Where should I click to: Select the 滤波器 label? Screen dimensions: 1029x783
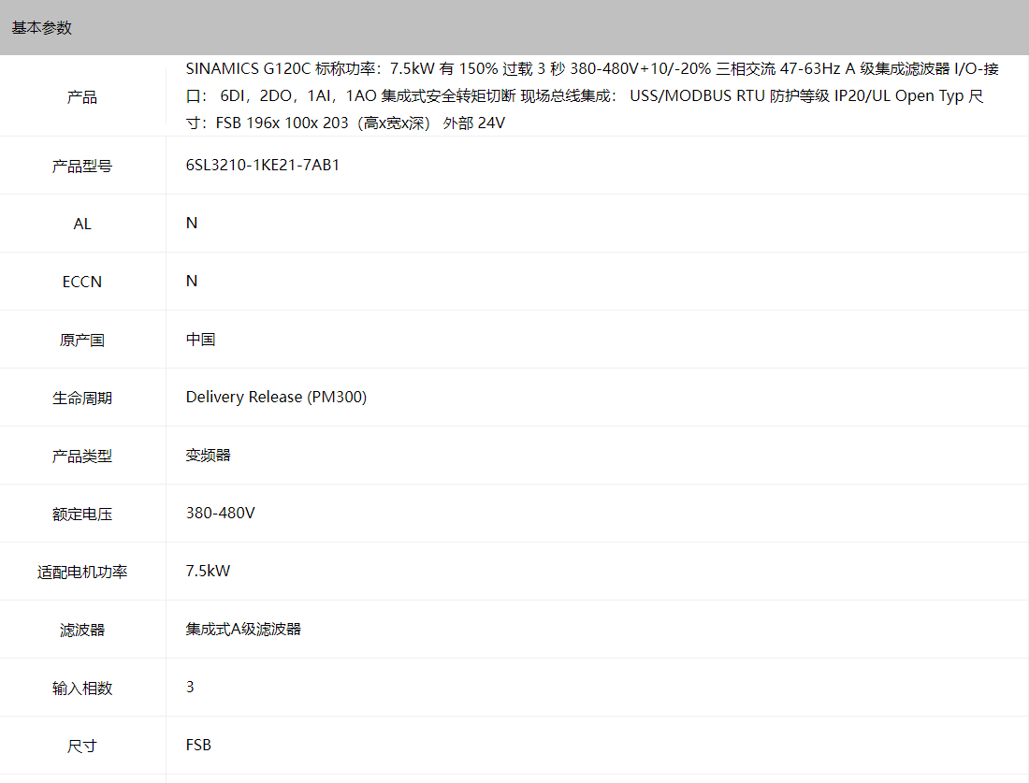point(82,630)
